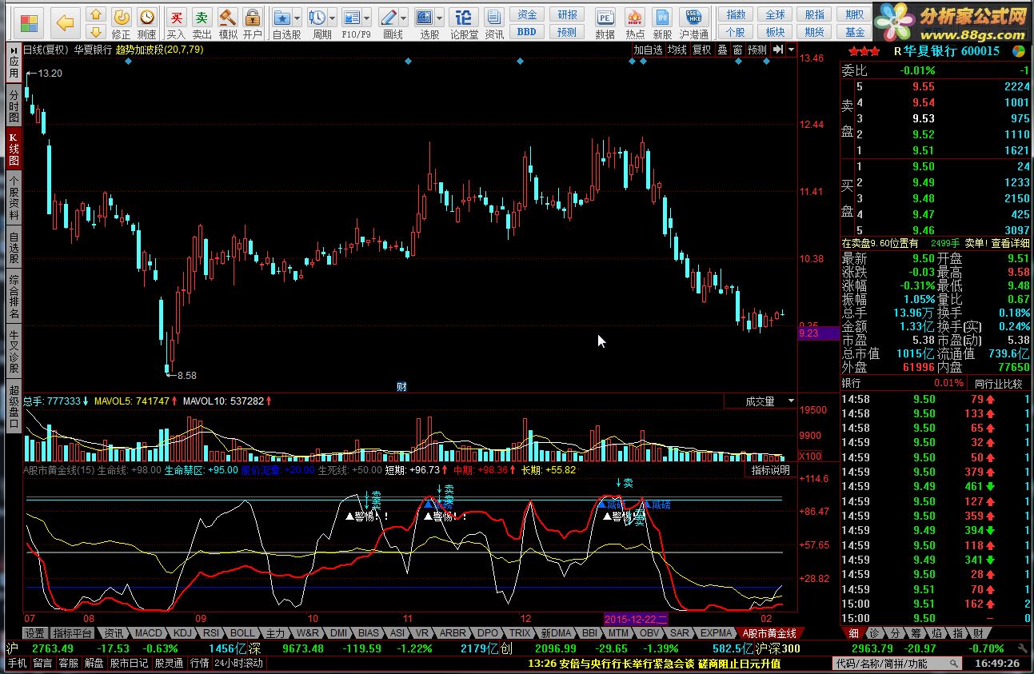Click the 指标说明 indicator description button
1034x674 pixels.
[770, 470]
